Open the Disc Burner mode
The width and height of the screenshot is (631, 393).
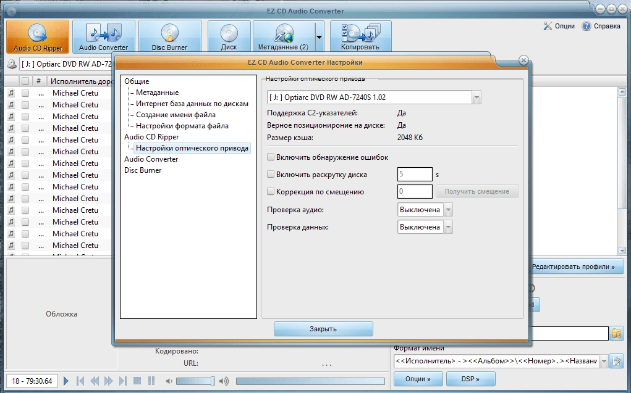click(169, 37)
